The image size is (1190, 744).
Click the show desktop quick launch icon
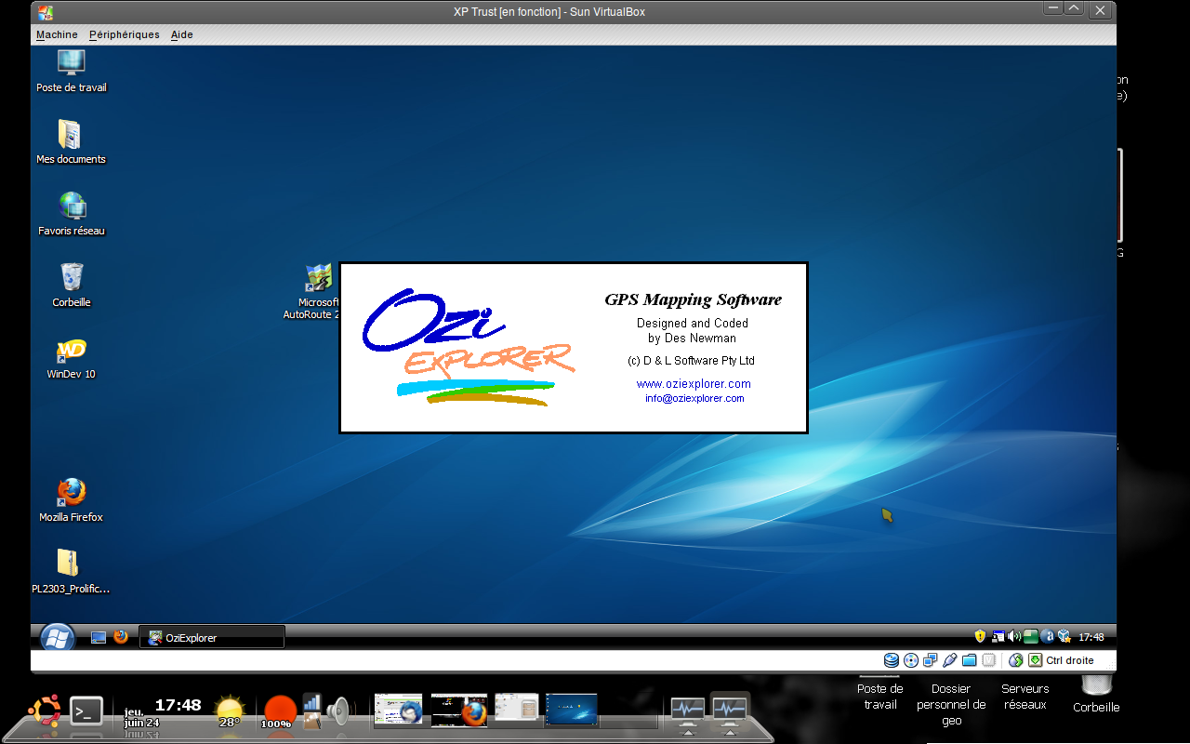pyautogui.click(x=98, y=637)
